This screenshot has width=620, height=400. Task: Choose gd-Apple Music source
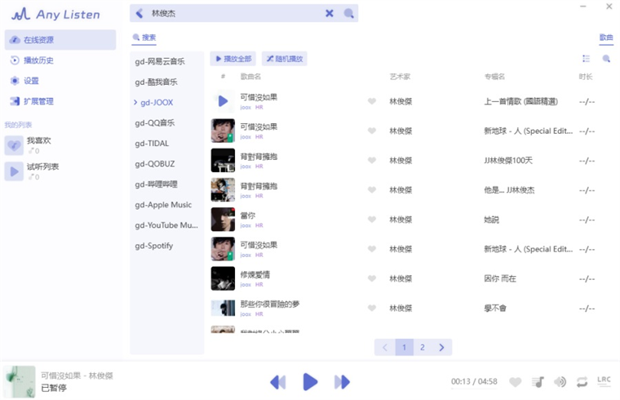(167, 205)
